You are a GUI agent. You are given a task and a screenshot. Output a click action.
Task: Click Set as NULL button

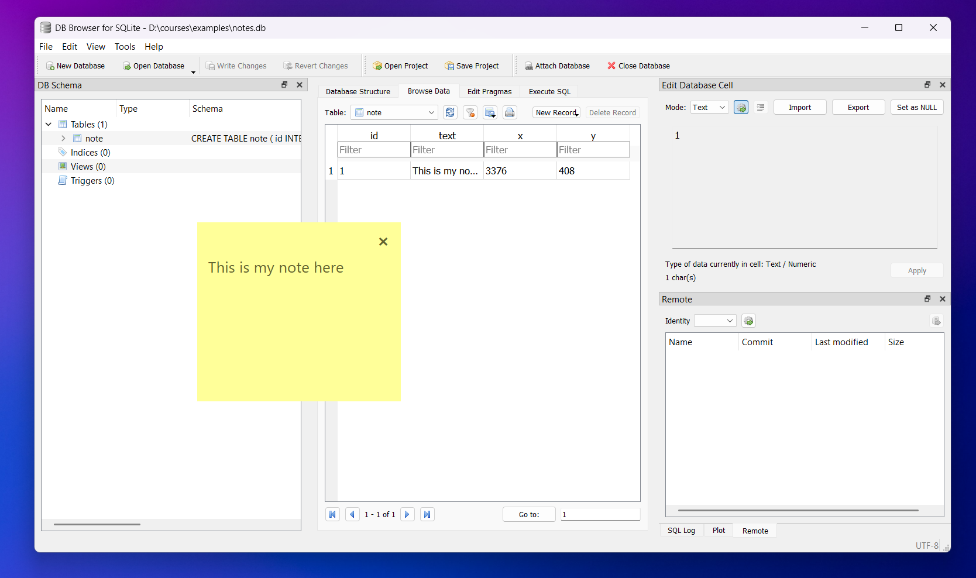click(x=917, y=108)
